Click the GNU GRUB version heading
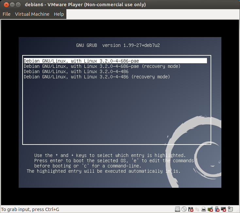The height and width of the screenshot is (213, 240). 118,46
